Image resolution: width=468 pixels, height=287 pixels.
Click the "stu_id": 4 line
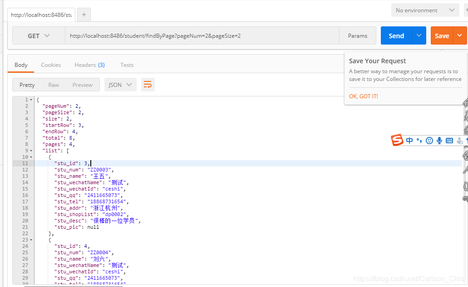pyautogui.click(x=72, y=246)
